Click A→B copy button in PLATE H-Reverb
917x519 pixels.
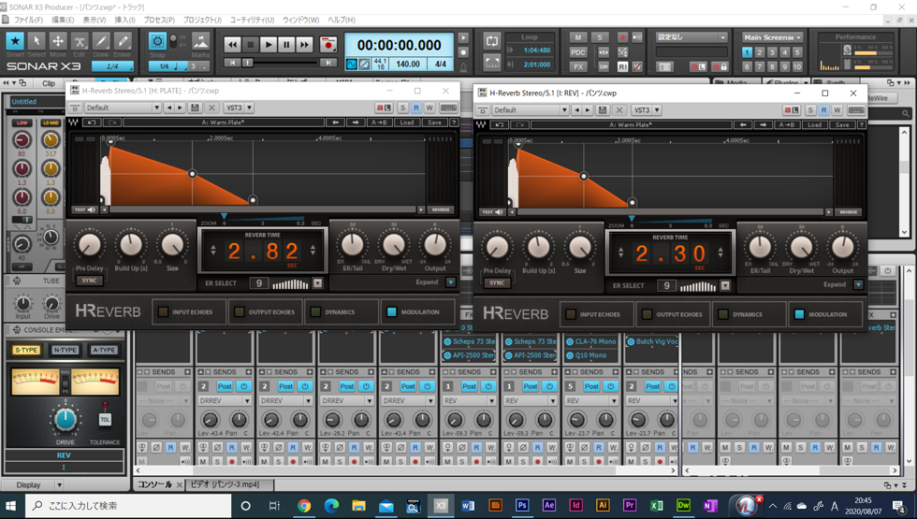pos(379,123)
